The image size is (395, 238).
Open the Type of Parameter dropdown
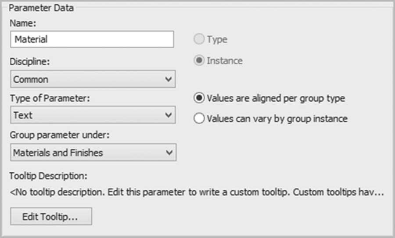(x=93, y=115)
